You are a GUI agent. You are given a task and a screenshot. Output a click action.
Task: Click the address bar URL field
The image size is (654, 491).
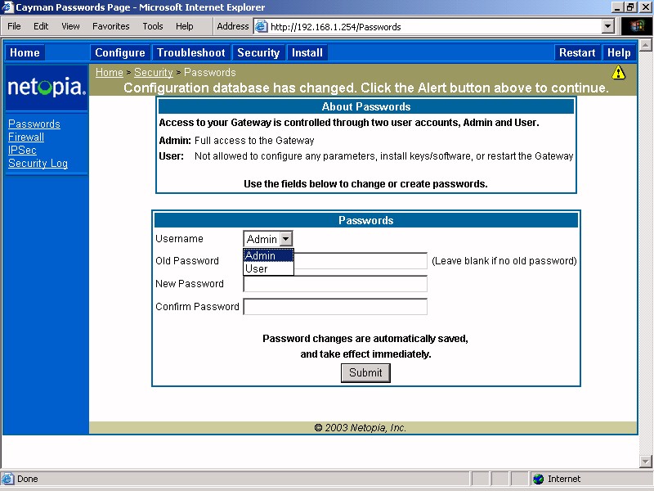coord(434,27)
